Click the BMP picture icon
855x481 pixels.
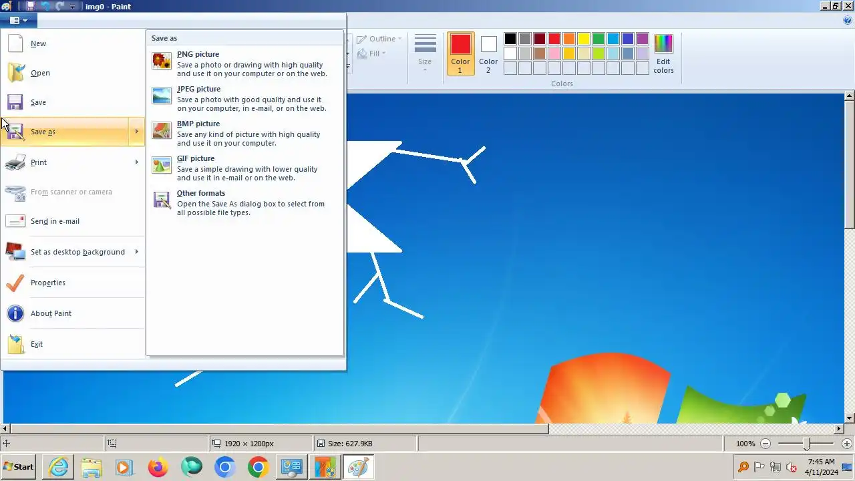162,130
